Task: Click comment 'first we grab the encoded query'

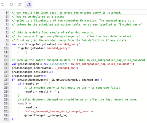Action: click(69, 40)
